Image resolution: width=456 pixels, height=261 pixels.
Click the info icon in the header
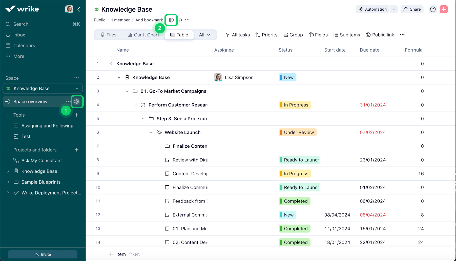180,20
